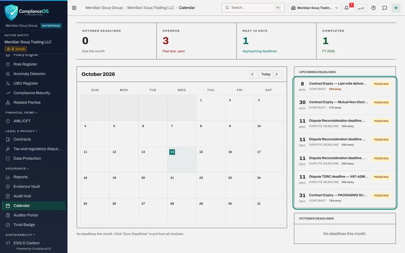Click the UBO Register people icon
The height and width of the screenshot is (253, 405).
pyautogui.click(x=8, y=83)
